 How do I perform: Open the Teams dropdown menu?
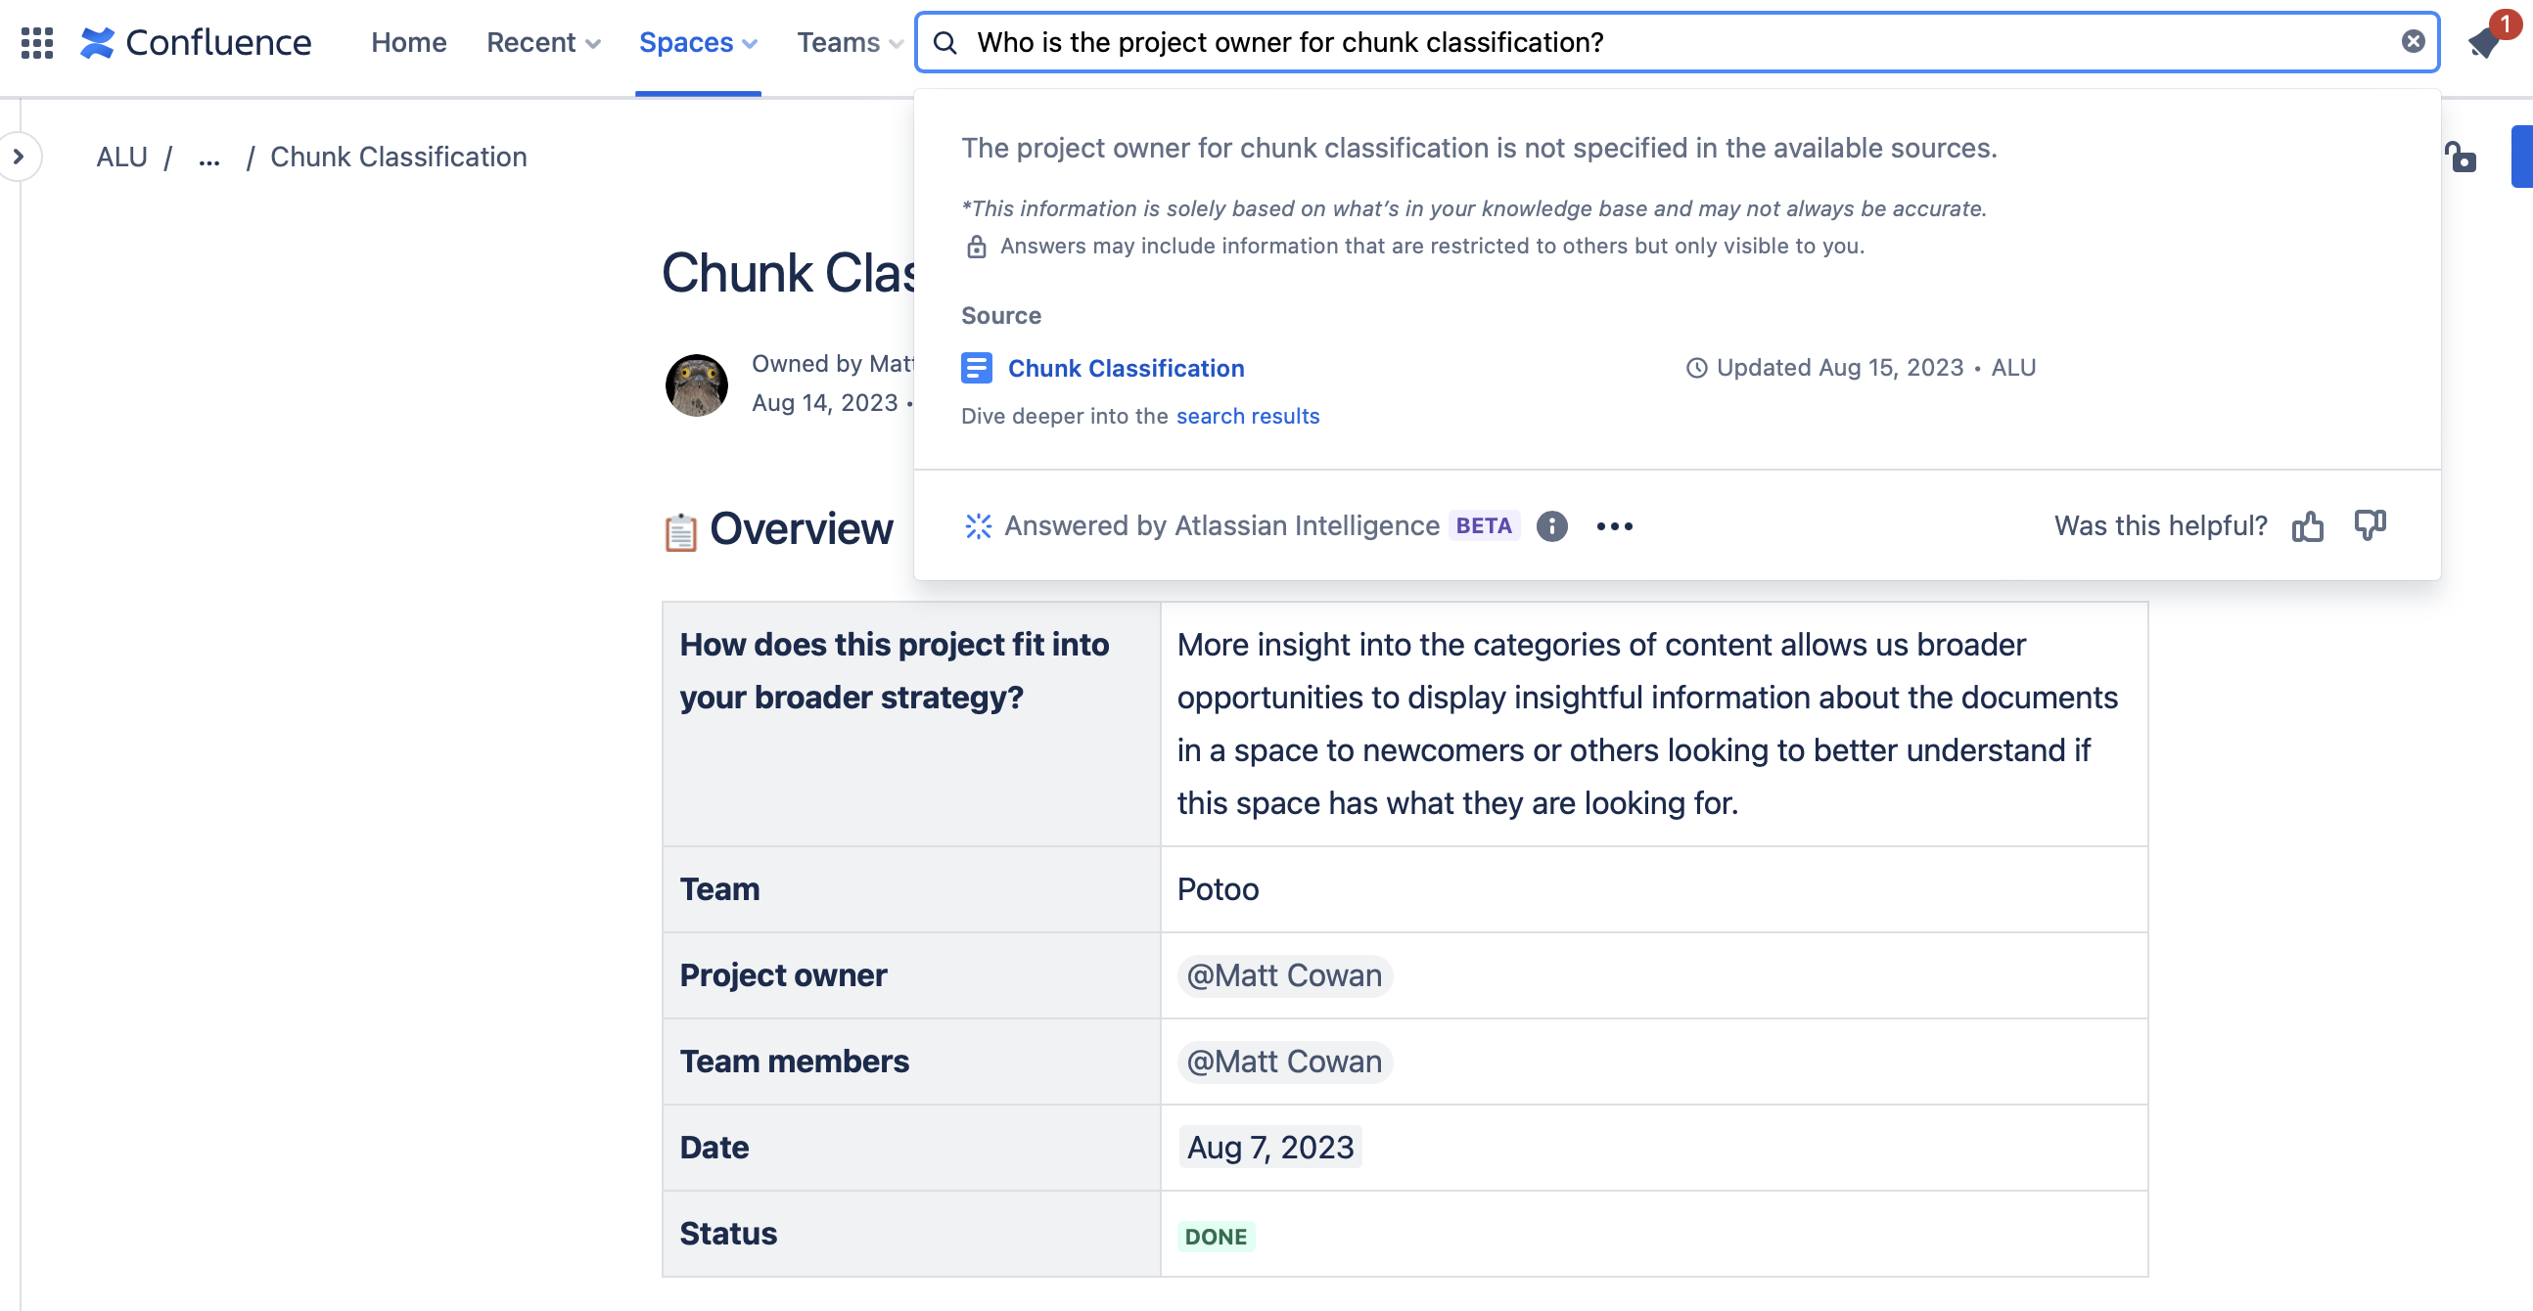(x=849, y=42)
